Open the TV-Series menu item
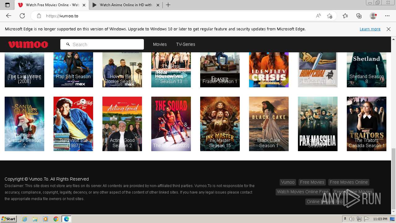 186,44
